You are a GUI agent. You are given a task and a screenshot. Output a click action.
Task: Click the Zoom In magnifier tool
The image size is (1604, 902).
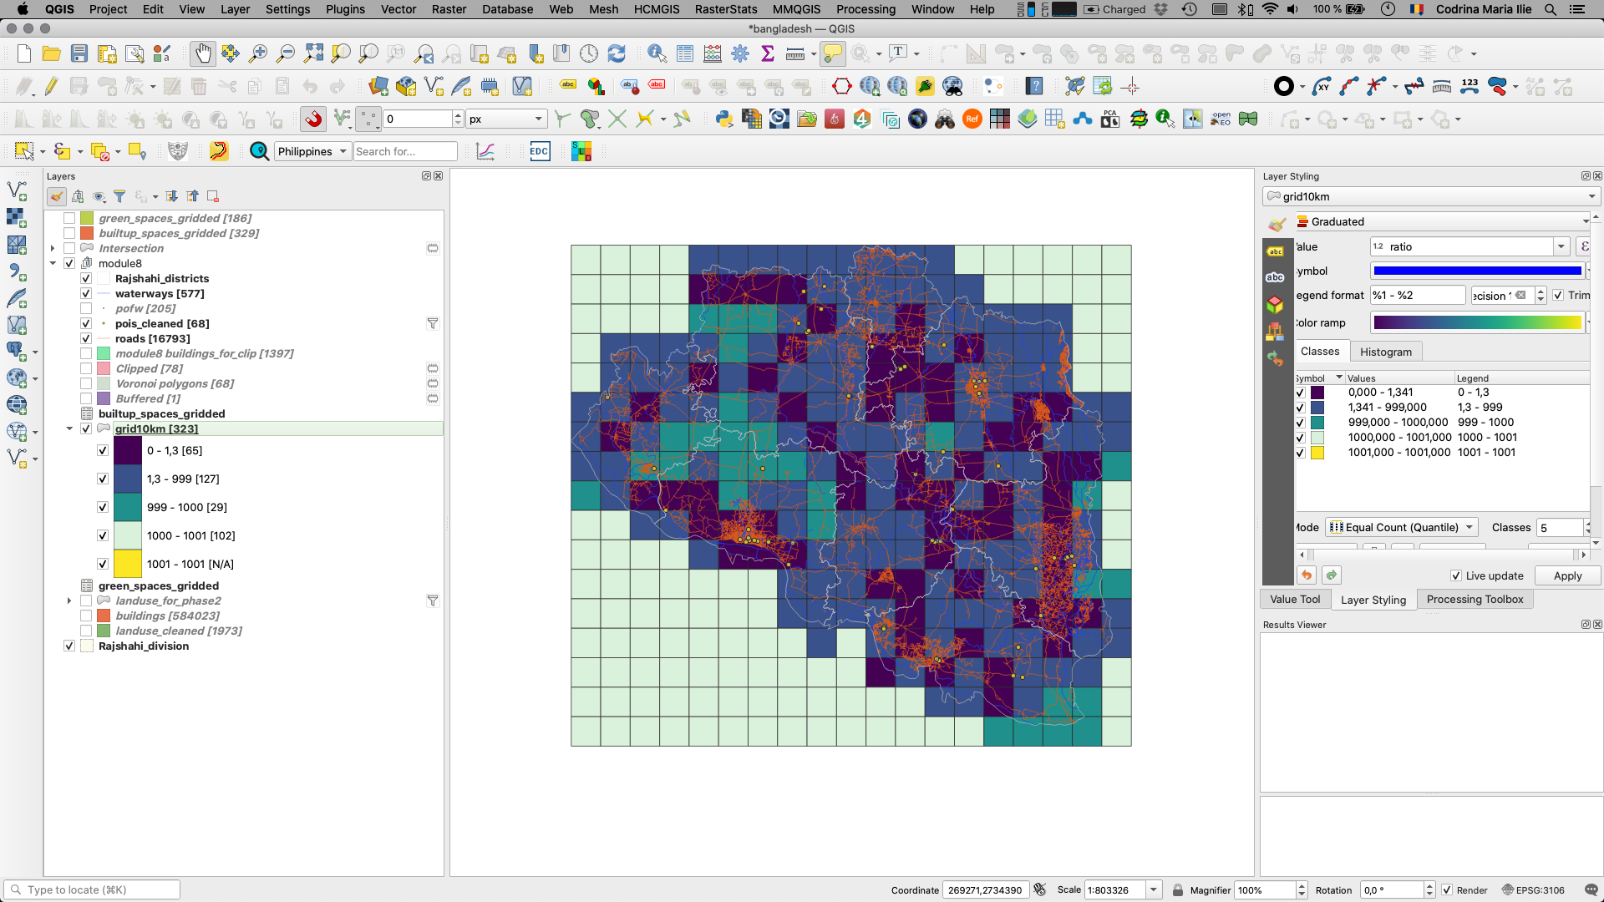click(258, 54)
